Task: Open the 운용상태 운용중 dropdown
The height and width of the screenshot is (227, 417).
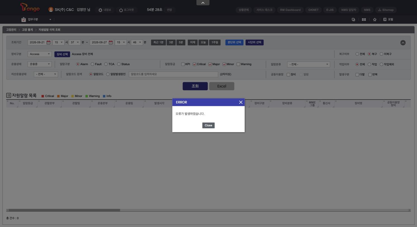Action: (39, 64)
